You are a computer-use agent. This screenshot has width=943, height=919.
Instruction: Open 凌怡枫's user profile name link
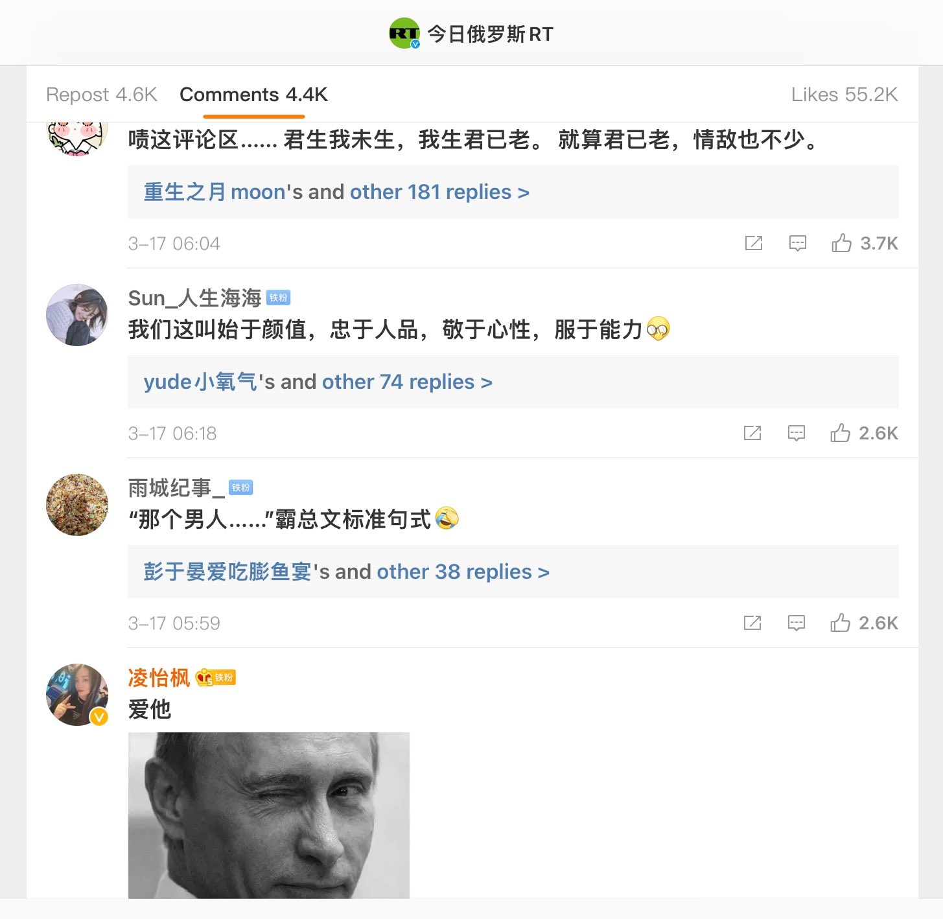pos(159,678)
